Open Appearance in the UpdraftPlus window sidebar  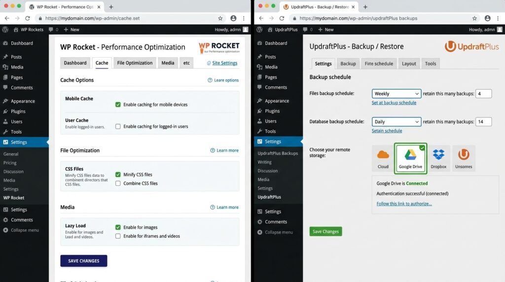(277, 101)
